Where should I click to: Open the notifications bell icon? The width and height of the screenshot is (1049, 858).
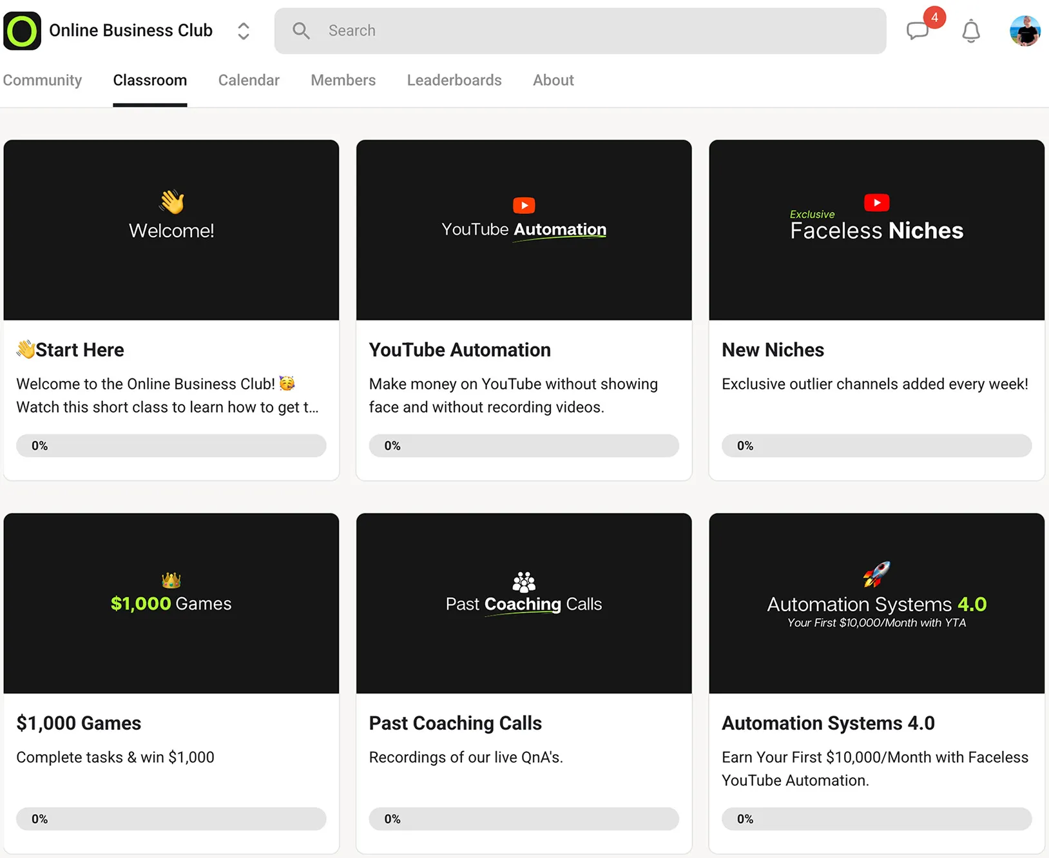971,31
